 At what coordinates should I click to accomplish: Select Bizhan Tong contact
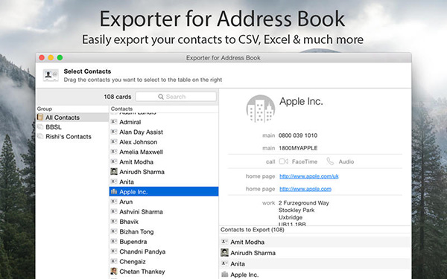click(x=164, y=231)
